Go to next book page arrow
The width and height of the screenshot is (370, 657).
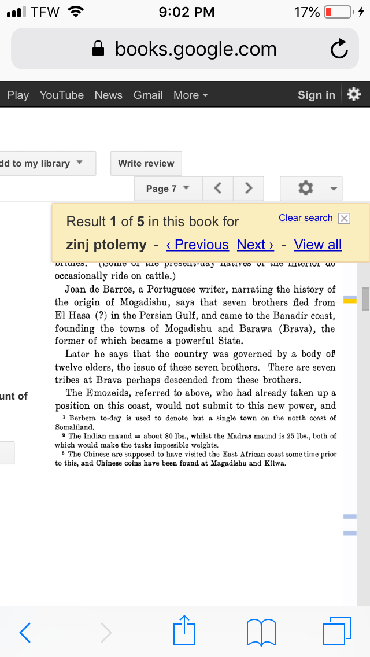(x=249, y=189)
